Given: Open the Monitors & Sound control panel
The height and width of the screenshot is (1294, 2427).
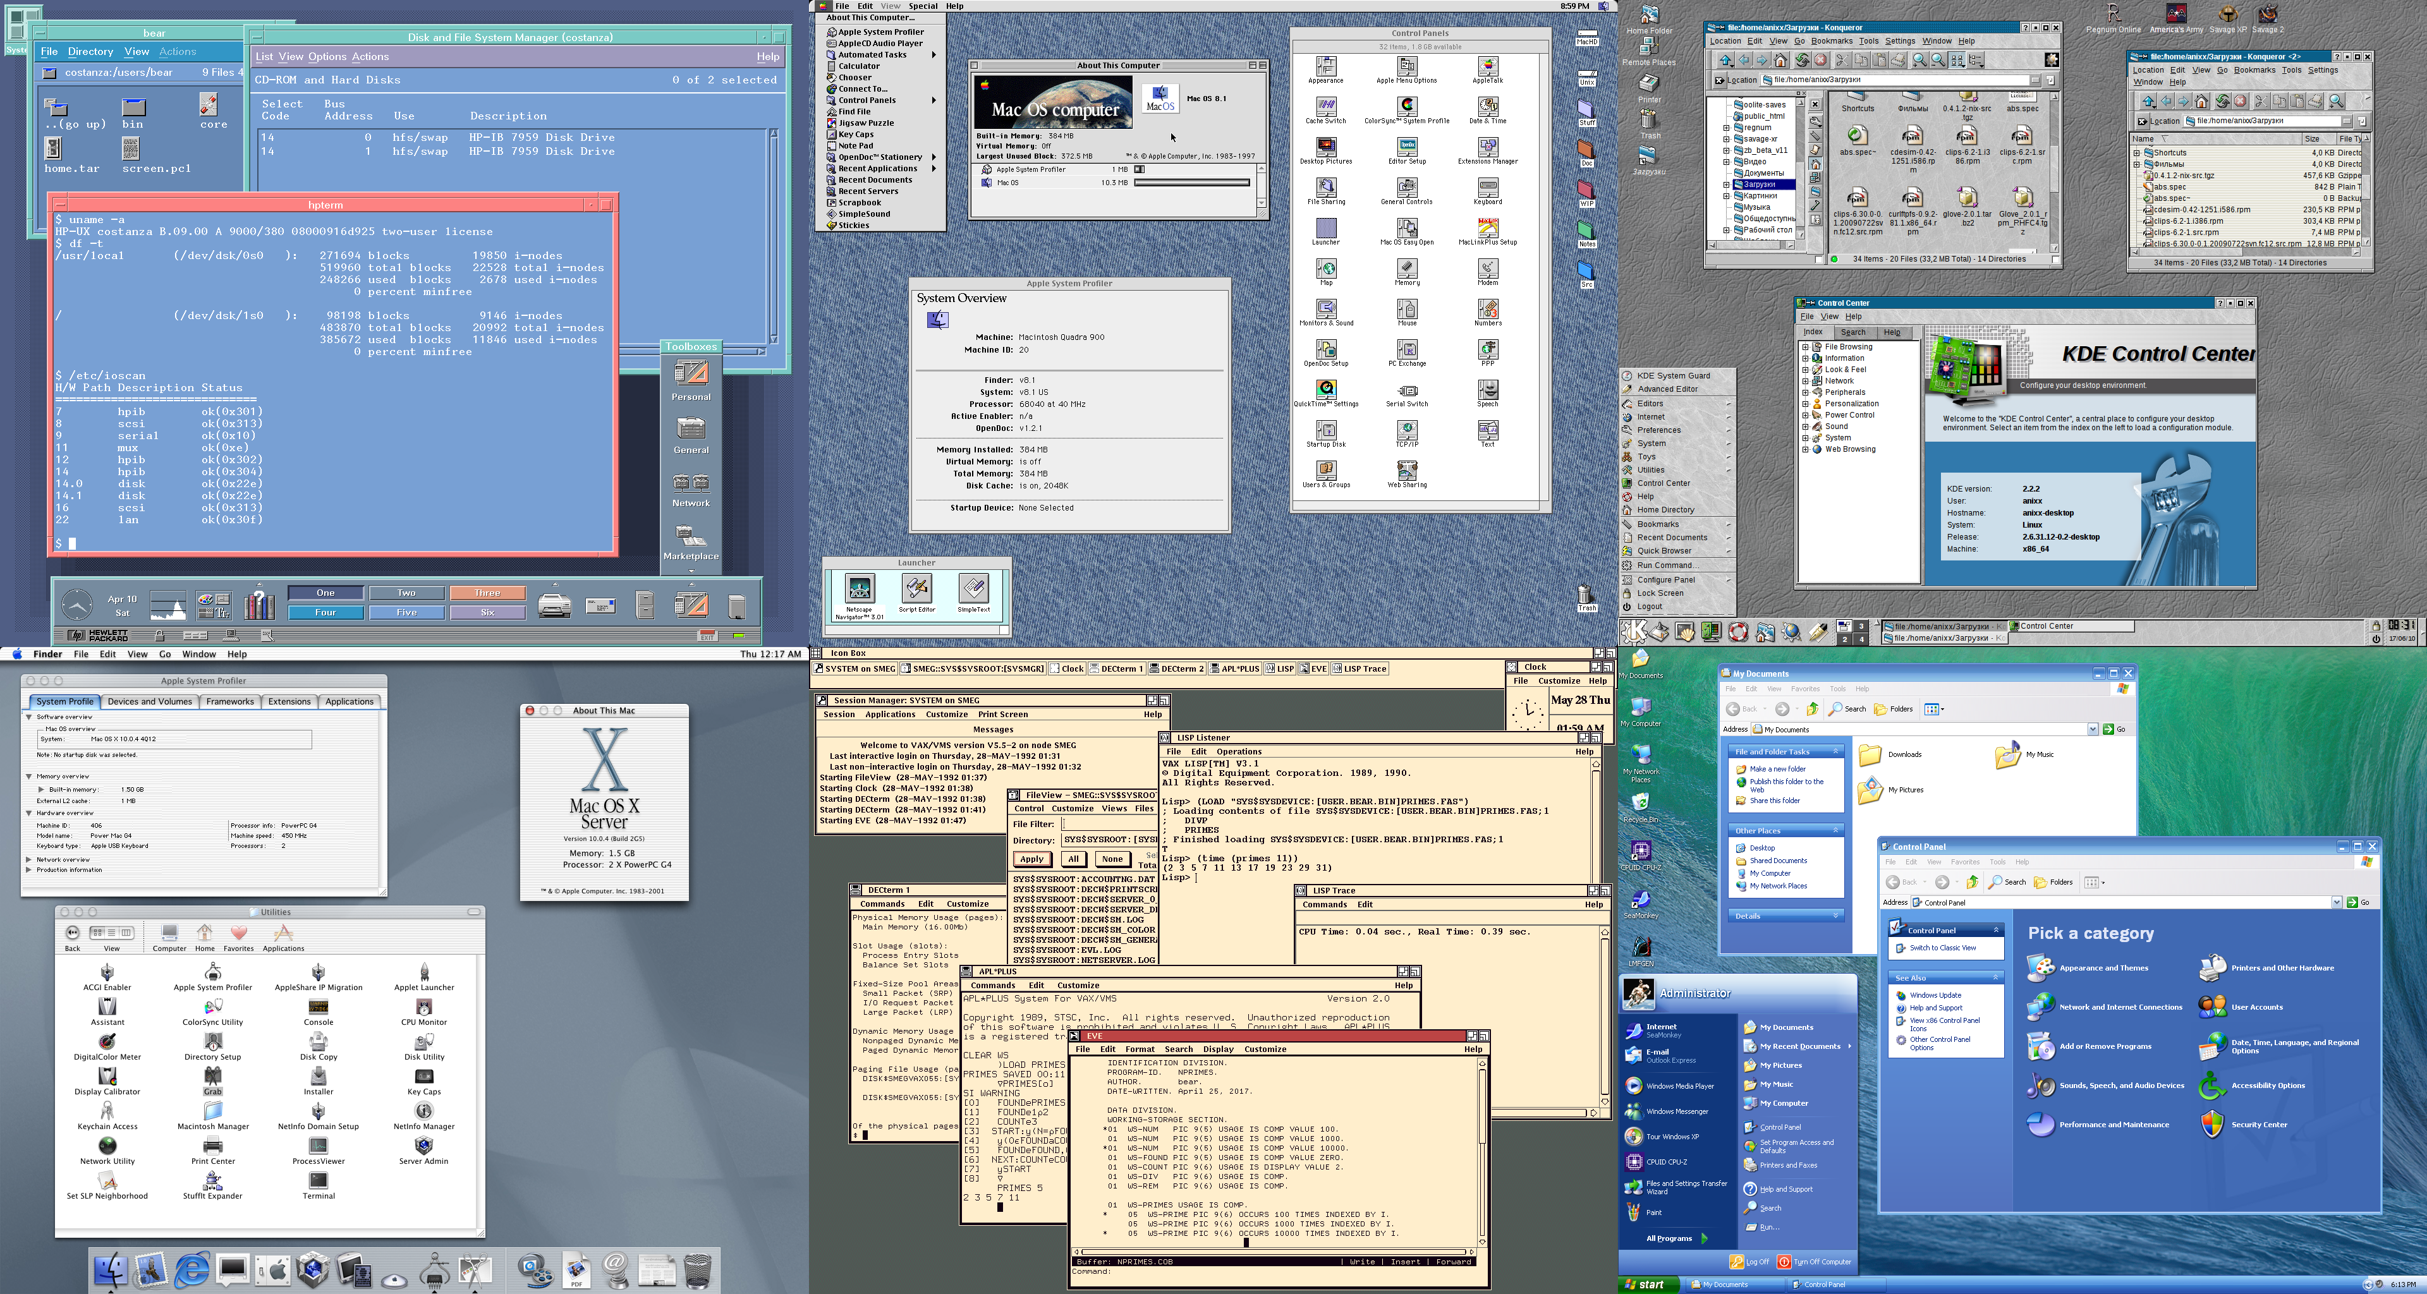Looking at the screenshot, I should tap(1325, 309).
